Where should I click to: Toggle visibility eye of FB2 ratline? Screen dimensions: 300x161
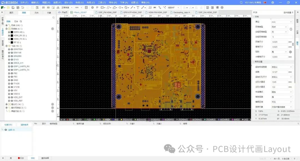coord(12,73)
